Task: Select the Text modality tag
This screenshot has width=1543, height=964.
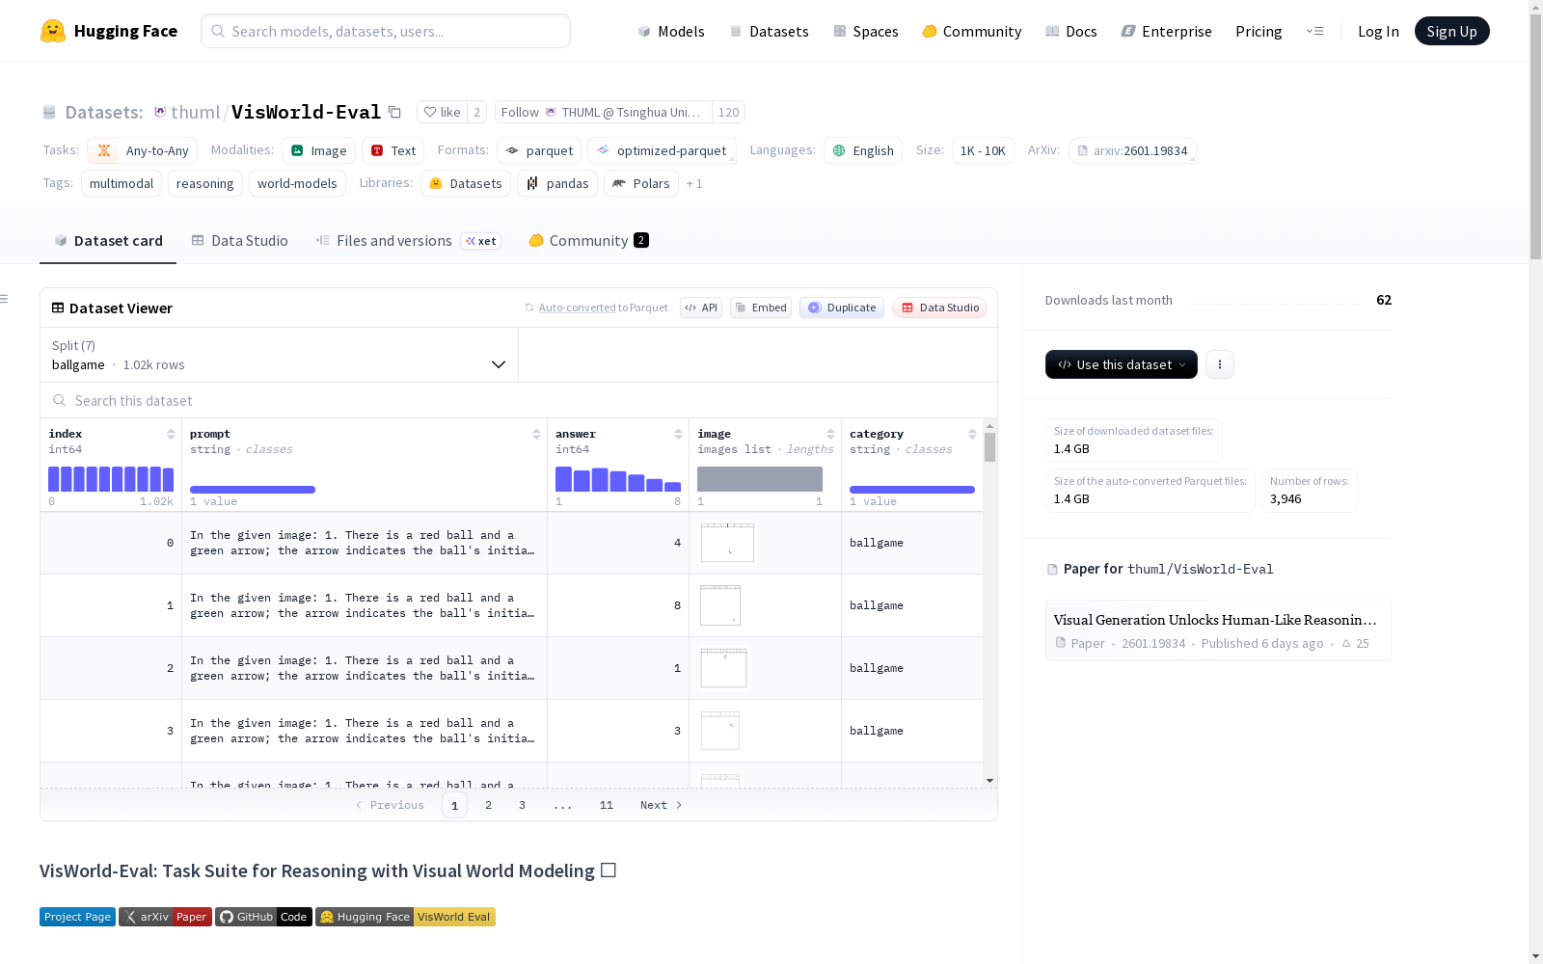Action: [x=393, y=150]
